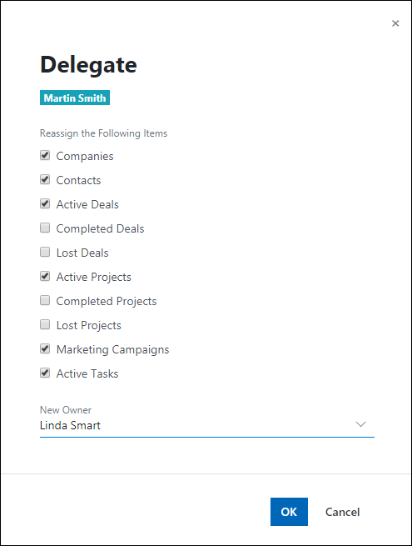
Task: Confirm delegation with the OK button
Action: [x=289, y=512]
